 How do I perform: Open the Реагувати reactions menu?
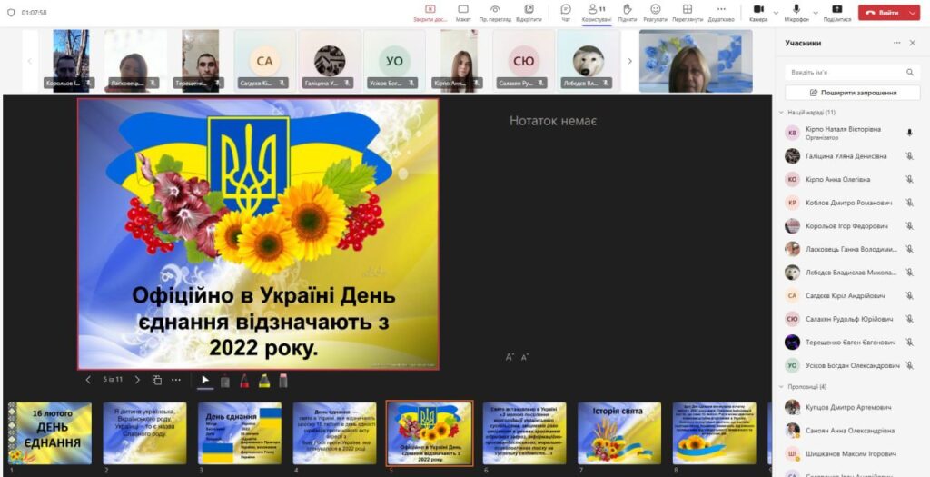(x=655, y=11)
